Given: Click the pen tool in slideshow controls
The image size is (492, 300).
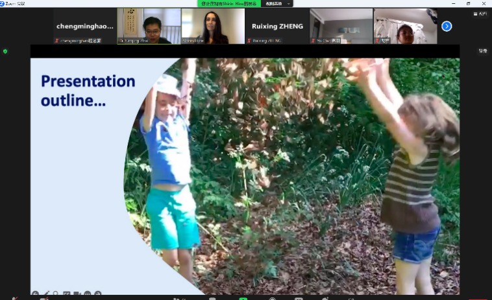Looking at the screenshot, I should point(45,294).
